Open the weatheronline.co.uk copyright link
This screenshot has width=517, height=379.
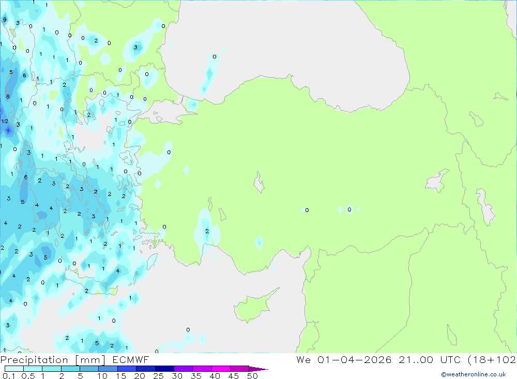coord(474,374)
